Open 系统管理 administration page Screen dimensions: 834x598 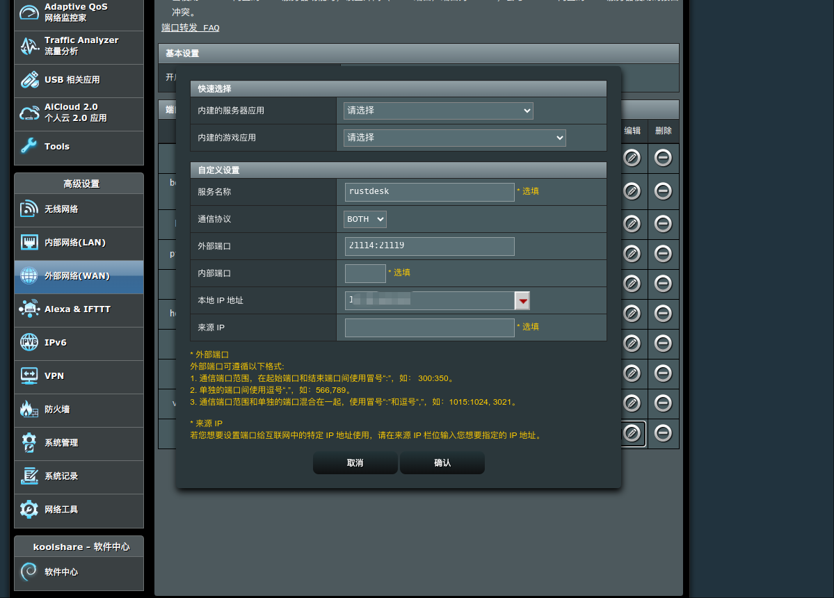[79, 444]
